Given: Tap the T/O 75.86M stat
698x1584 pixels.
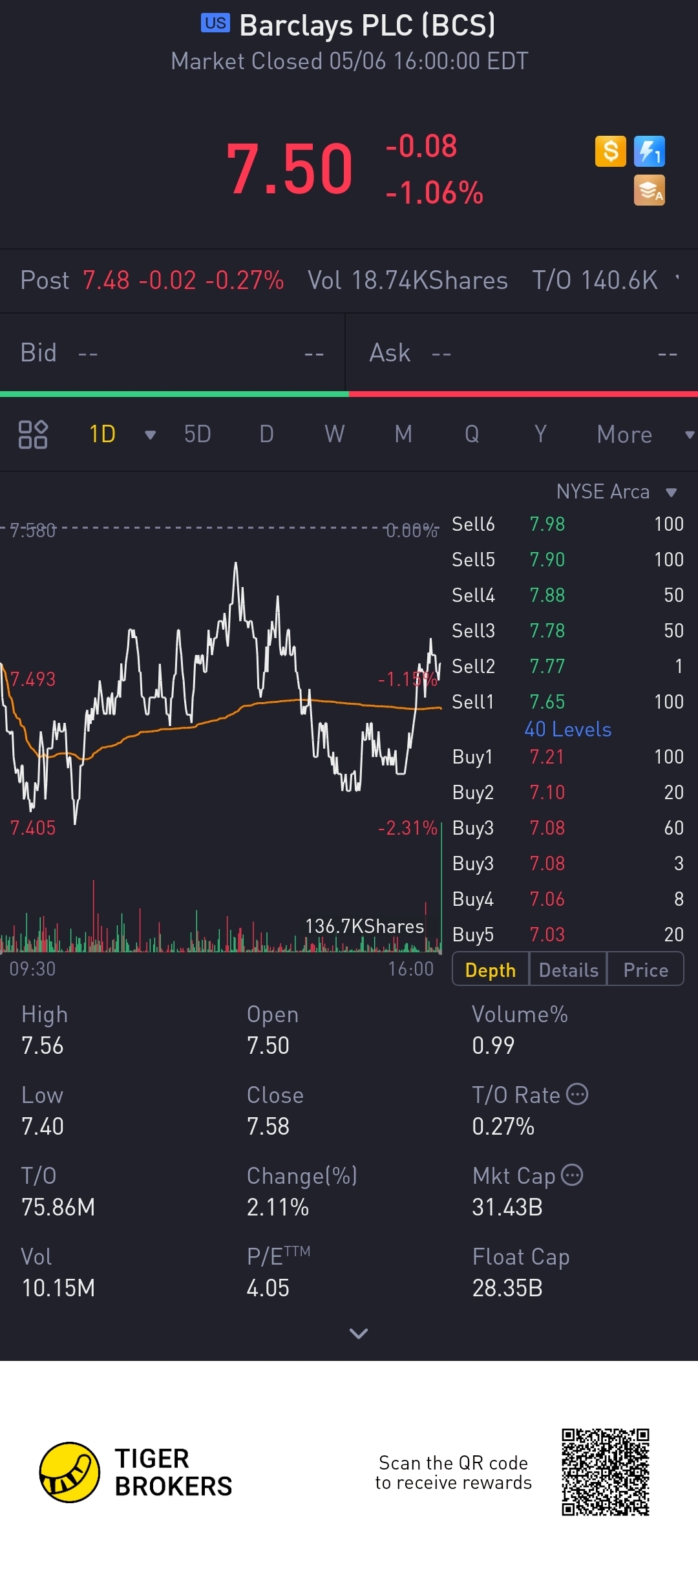Looking at the screenshot, I should point(58,1192).
